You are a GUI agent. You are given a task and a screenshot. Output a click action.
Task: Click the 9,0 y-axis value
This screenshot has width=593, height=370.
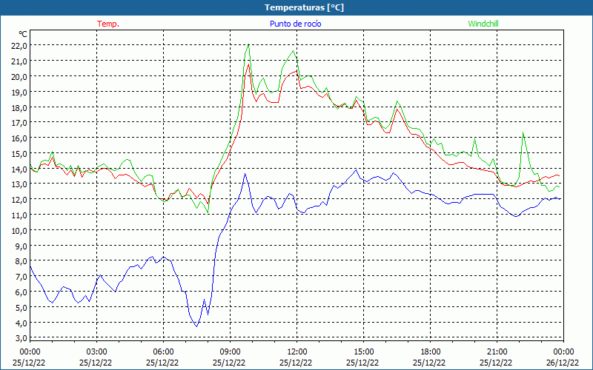click(x=21, y=246)
